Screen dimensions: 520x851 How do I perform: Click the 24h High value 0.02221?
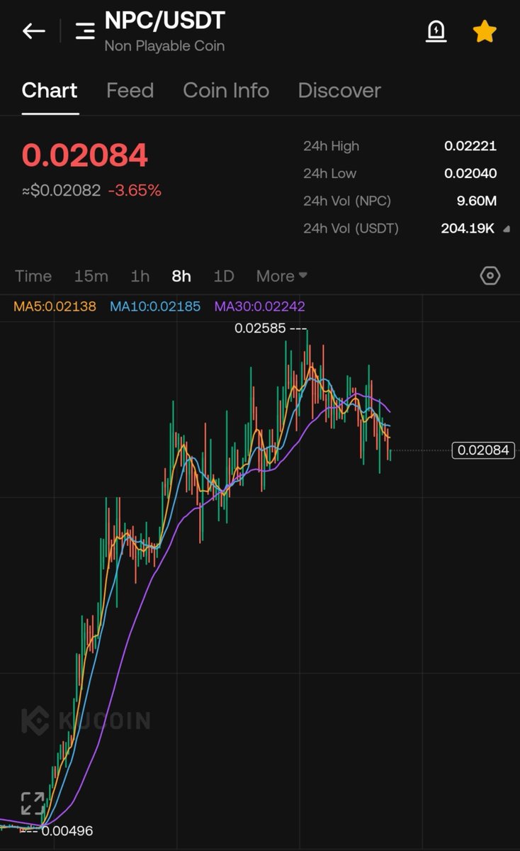470,146
